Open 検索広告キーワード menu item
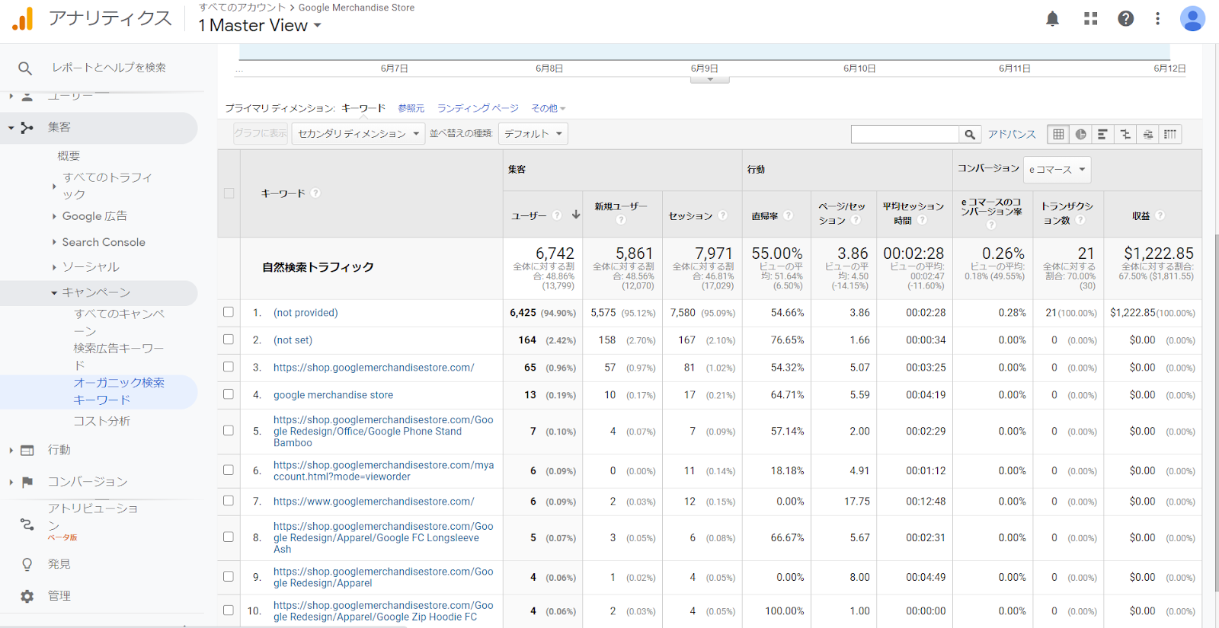Screen dimensions: 1219x628 click(x=119, y=357)
